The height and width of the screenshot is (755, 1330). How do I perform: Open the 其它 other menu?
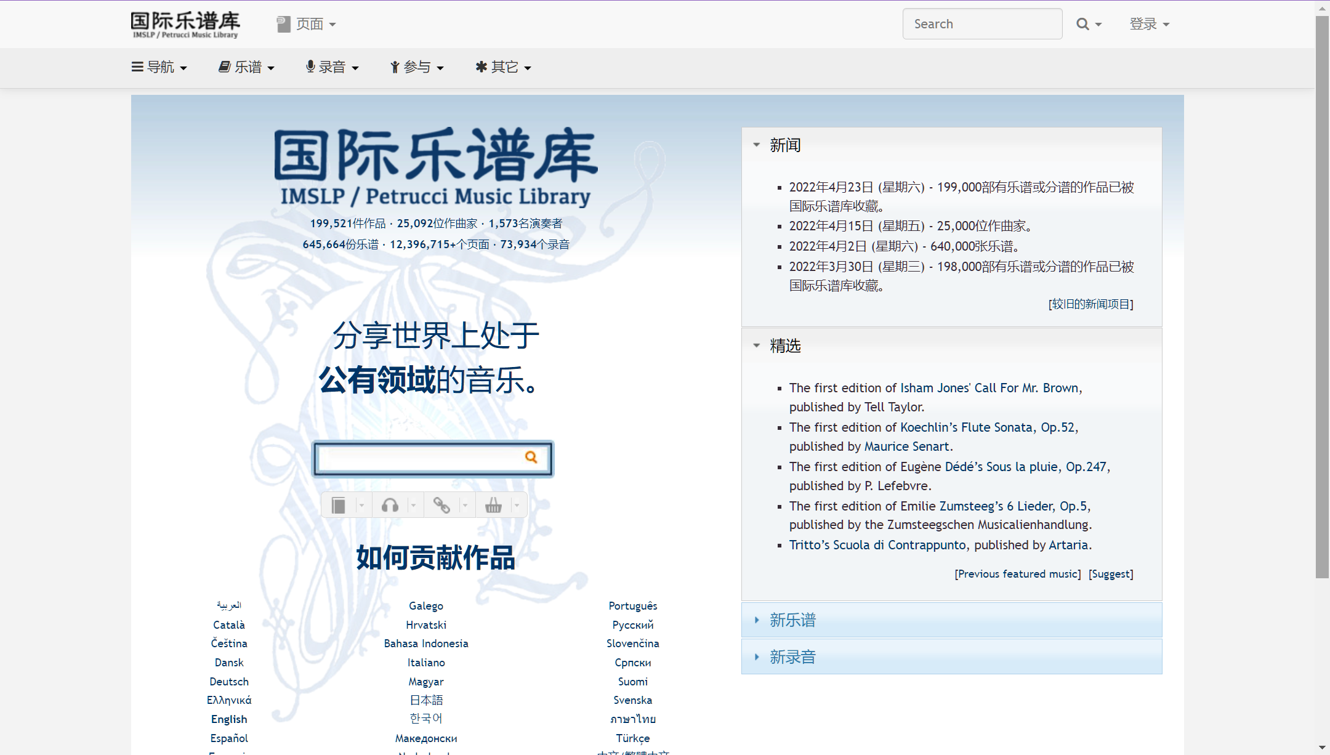coord(504,67)
